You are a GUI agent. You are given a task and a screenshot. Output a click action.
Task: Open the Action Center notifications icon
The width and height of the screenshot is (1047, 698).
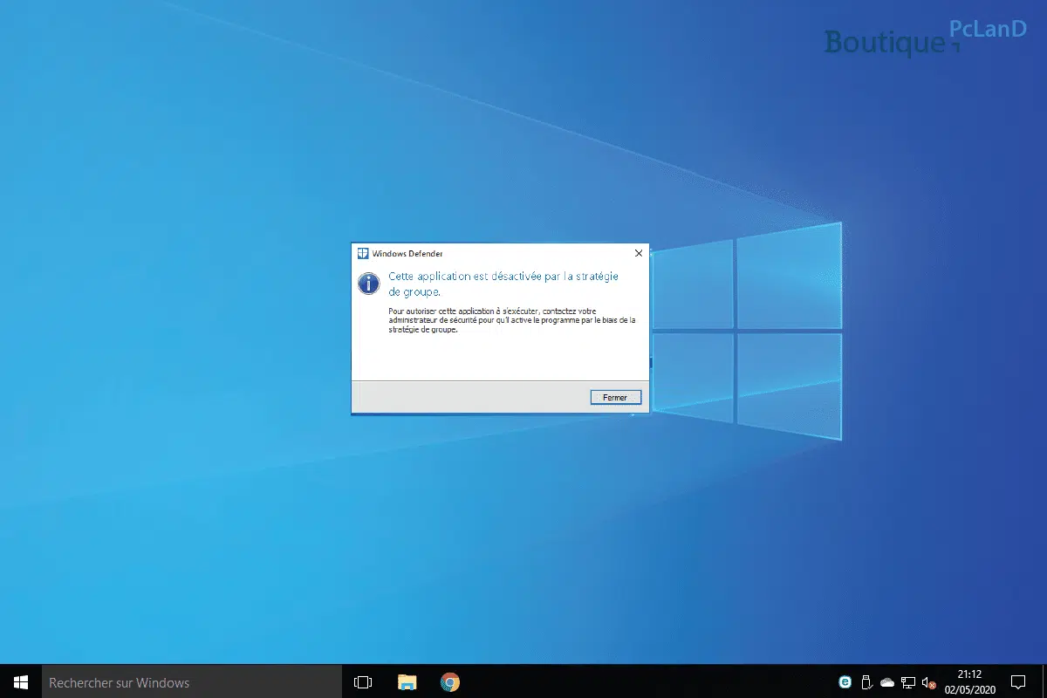[1017, 682]
